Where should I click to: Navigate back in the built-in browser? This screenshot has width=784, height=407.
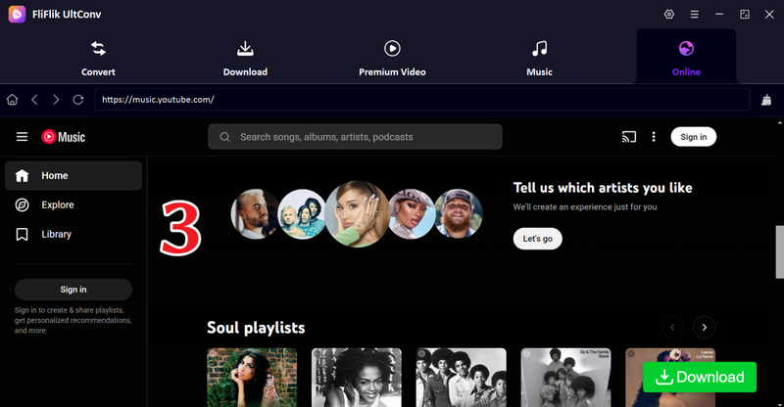point(34,100)
